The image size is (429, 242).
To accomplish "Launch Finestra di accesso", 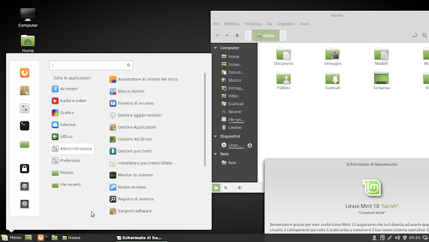I will pyautogui.click(x=131, y=103).
